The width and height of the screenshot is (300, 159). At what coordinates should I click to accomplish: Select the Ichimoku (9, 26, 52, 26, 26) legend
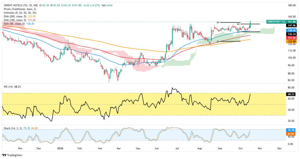20,13
